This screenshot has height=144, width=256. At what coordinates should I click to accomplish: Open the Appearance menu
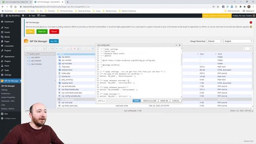click(9, 56)
